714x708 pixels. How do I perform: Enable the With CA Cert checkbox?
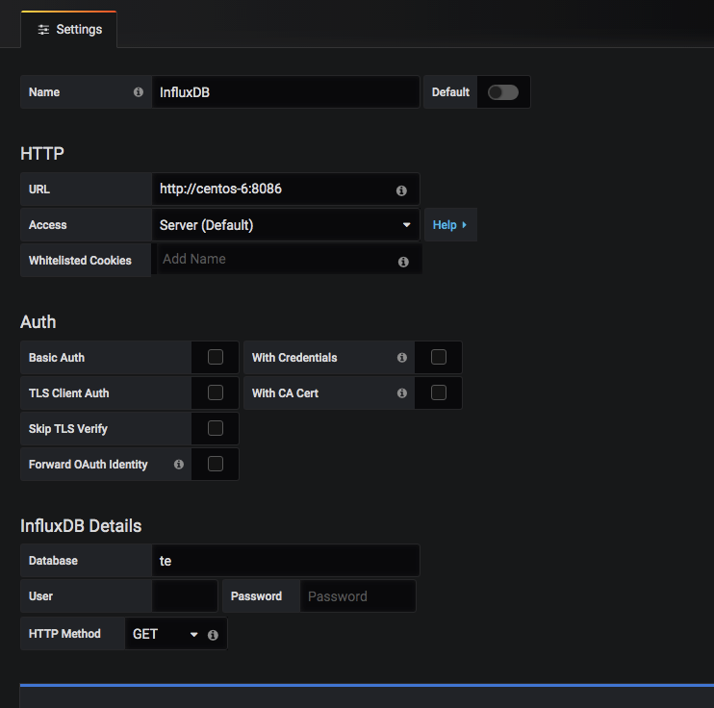pos(439,392)
